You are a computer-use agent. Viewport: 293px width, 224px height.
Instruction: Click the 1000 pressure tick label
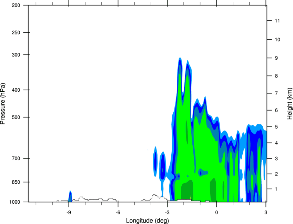[x=14, y=202]
